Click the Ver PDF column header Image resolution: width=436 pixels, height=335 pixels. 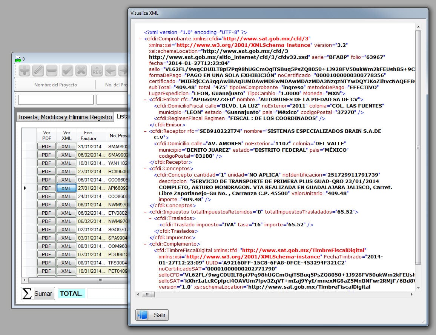pos(47,135)
